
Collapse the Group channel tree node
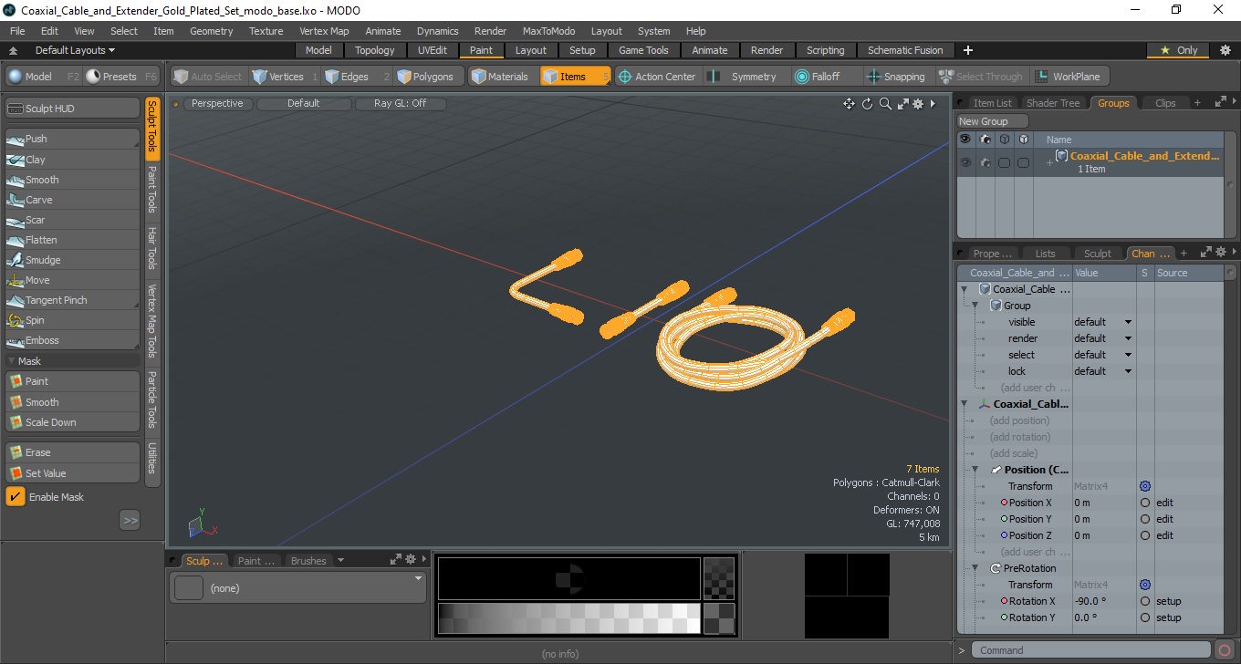pos(975,306)
